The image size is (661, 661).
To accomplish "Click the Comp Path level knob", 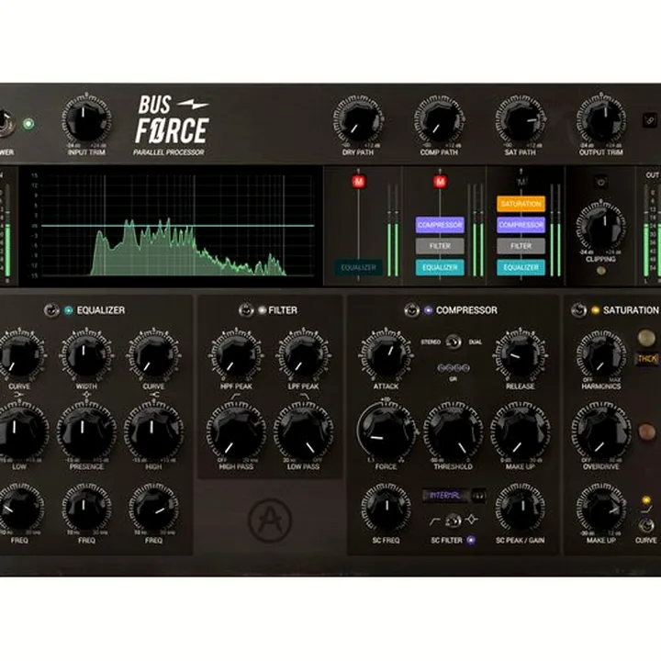I will coord(439,121).
